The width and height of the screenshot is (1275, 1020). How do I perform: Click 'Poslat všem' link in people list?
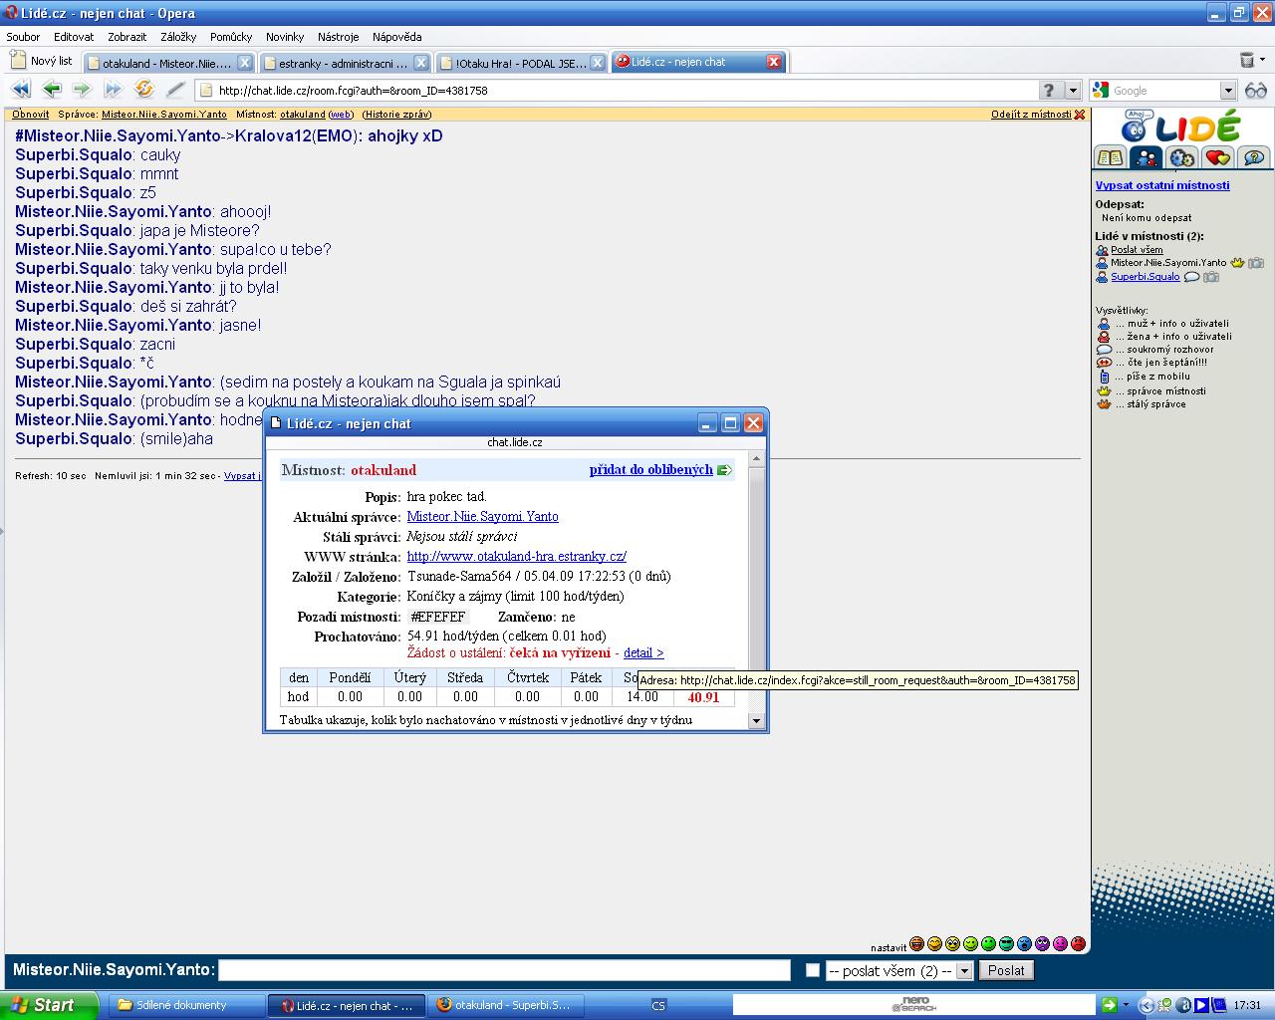[x=1137, y=250]
